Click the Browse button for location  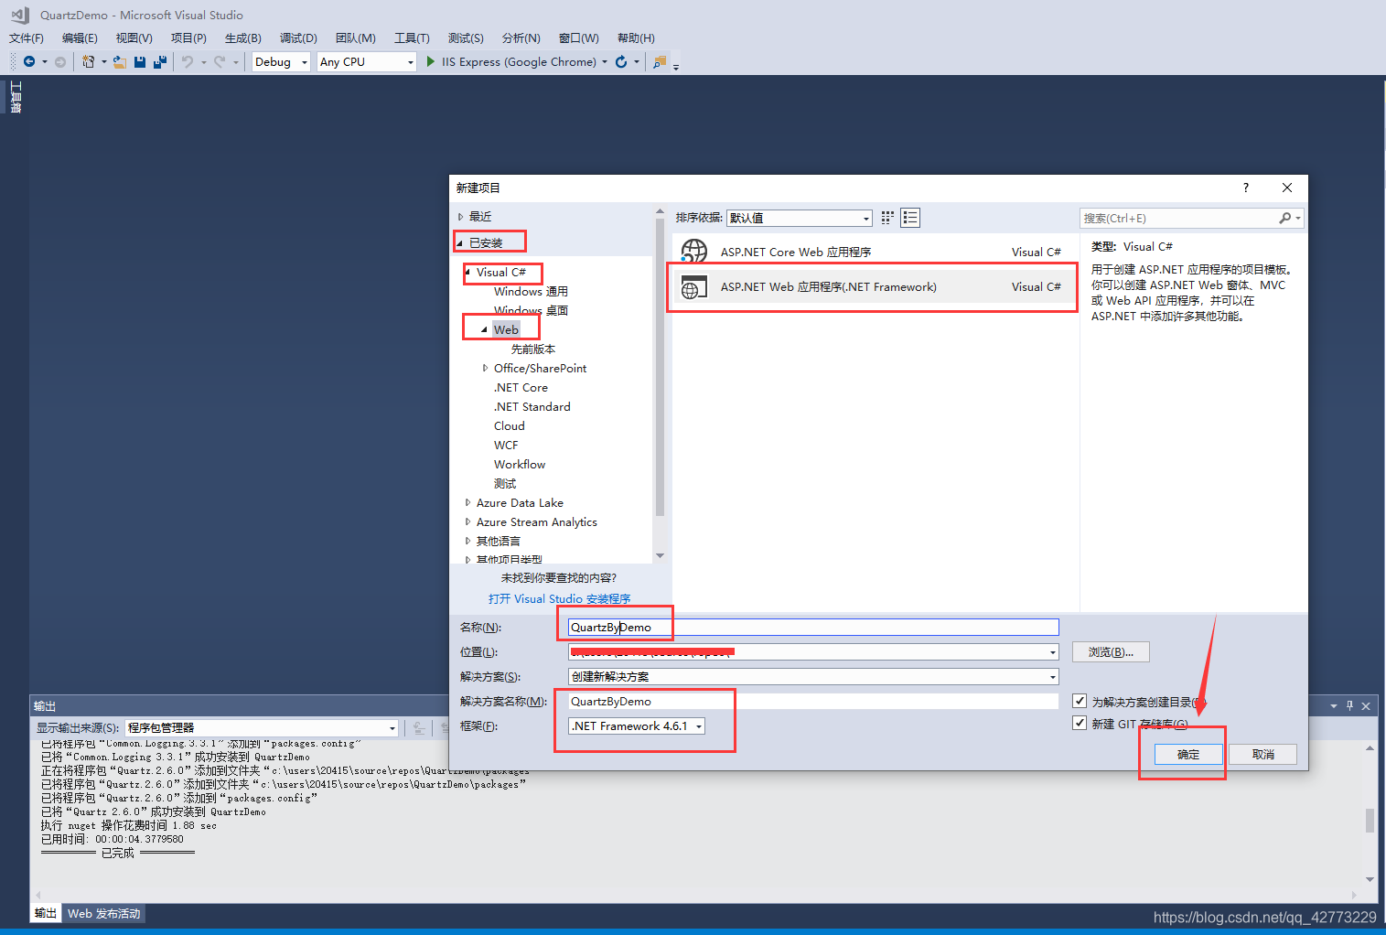pos(1111,651)
